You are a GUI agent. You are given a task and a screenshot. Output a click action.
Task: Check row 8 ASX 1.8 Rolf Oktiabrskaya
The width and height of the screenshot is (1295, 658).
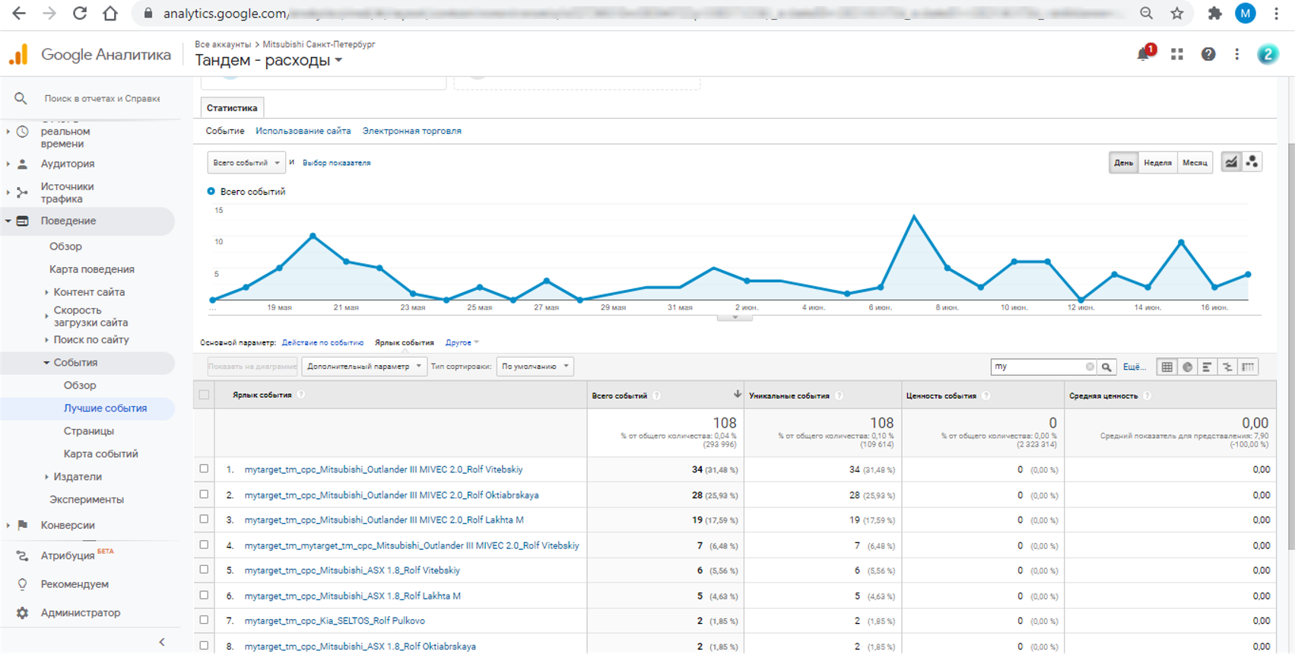tap(204, 646)
